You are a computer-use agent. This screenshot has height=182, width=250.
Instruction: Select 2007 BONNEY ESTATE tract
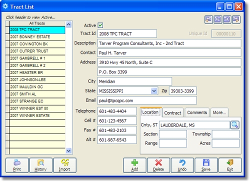pos(37,37)
